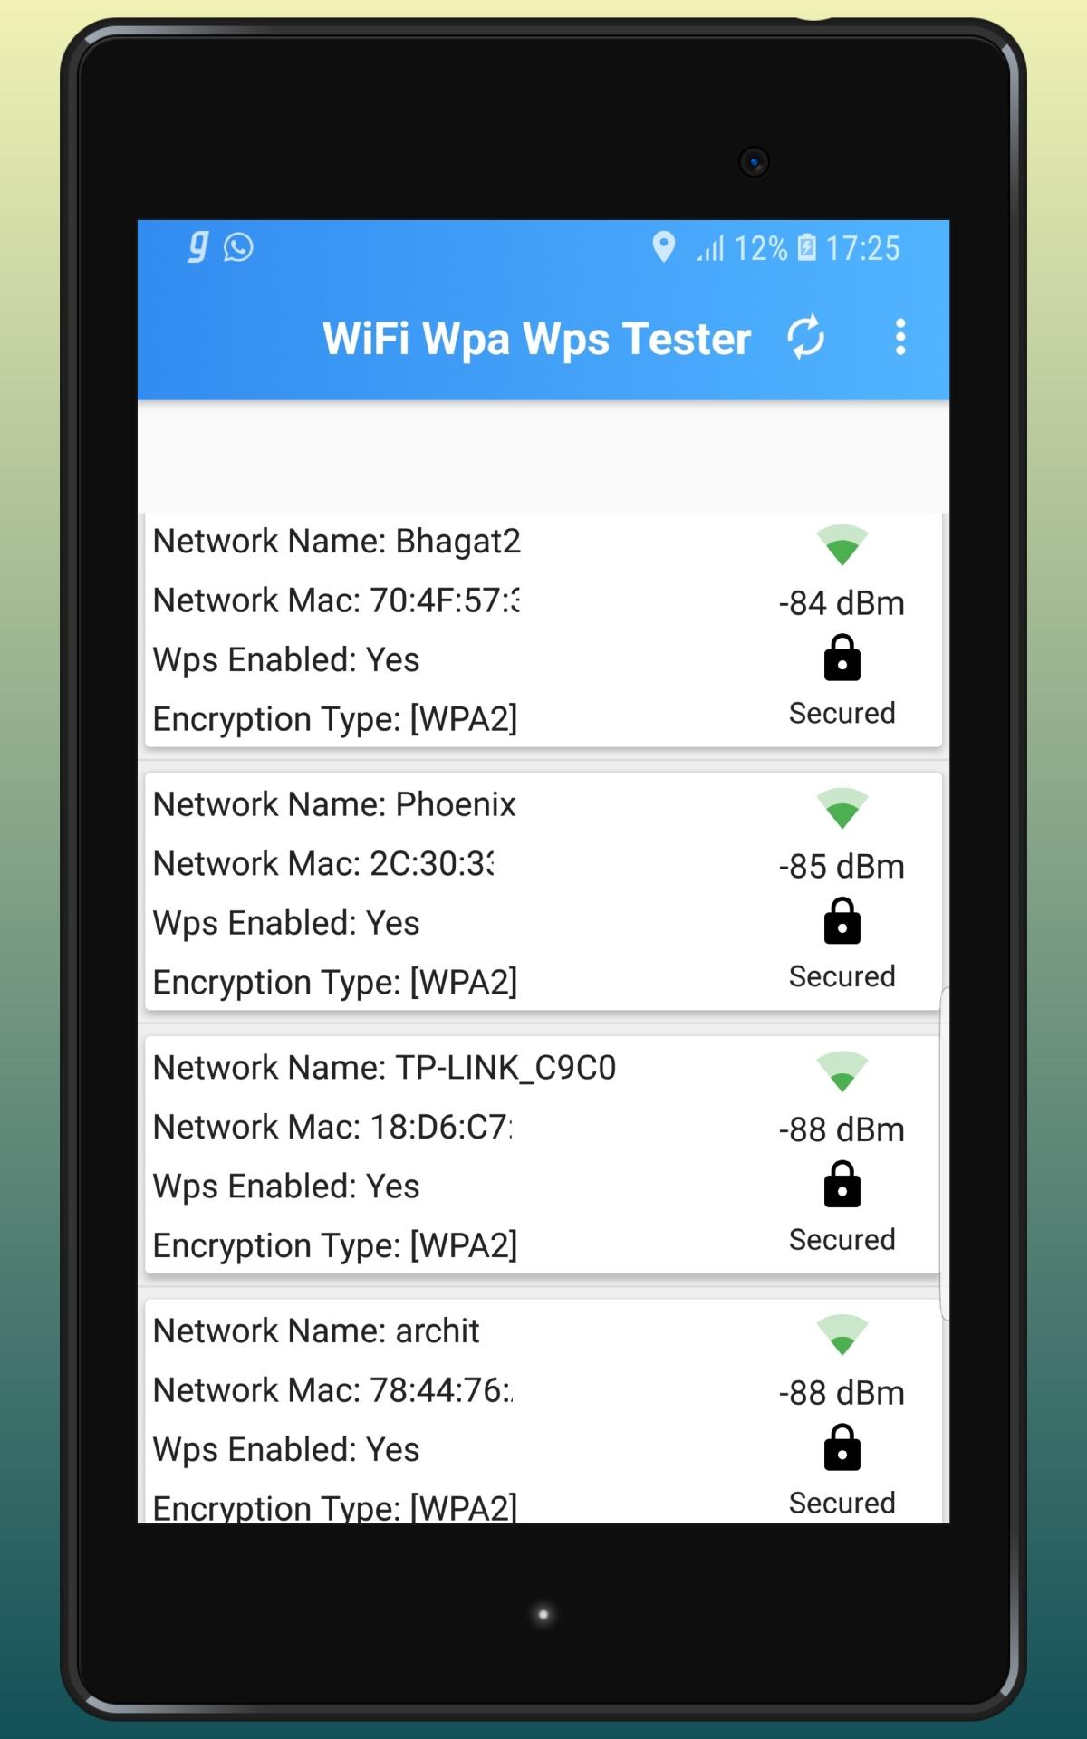Viewport: 1087px width, 1739px height.
Task: Tap the WiFi Wpa Wps Tester title
Action: click(x=536, y=340)
